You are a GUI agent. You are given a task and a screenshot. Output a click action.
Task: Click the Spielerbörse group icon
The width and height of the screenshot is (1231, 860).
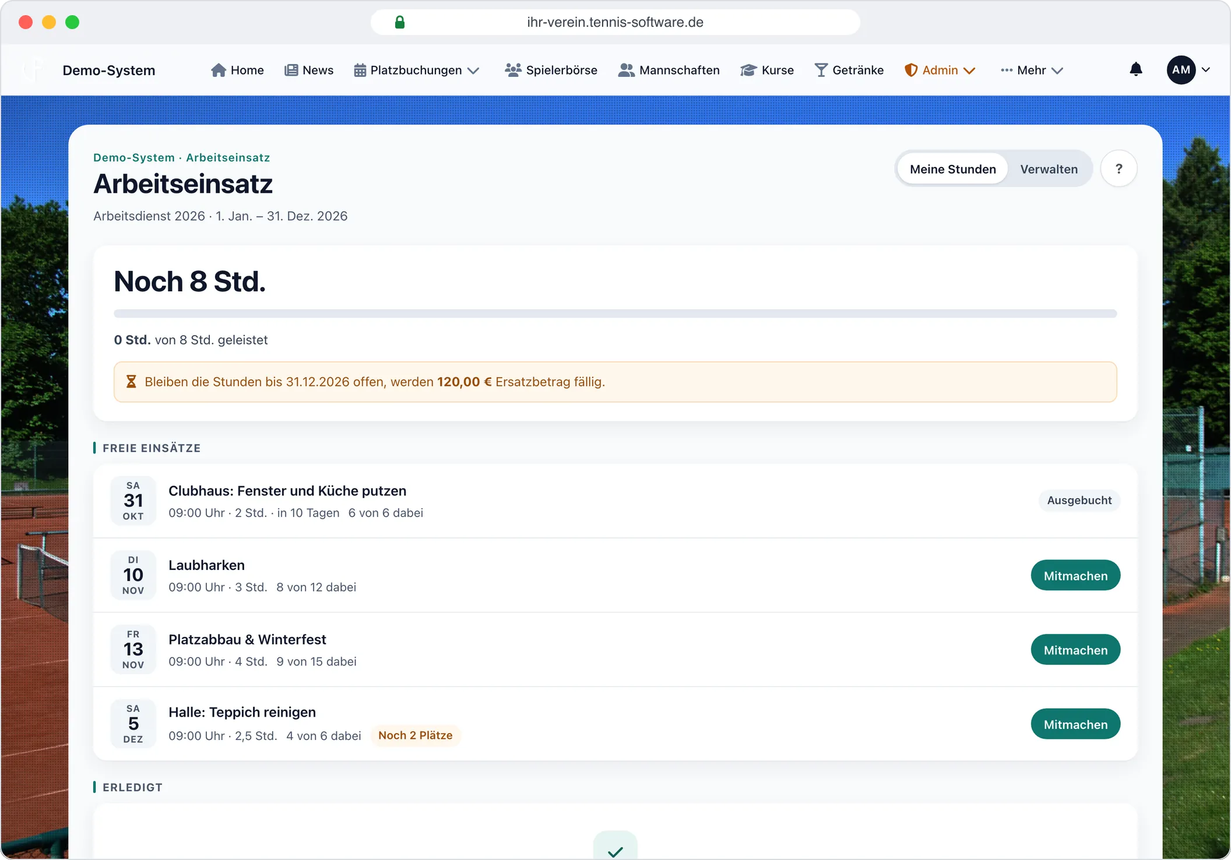pos(513,71)
